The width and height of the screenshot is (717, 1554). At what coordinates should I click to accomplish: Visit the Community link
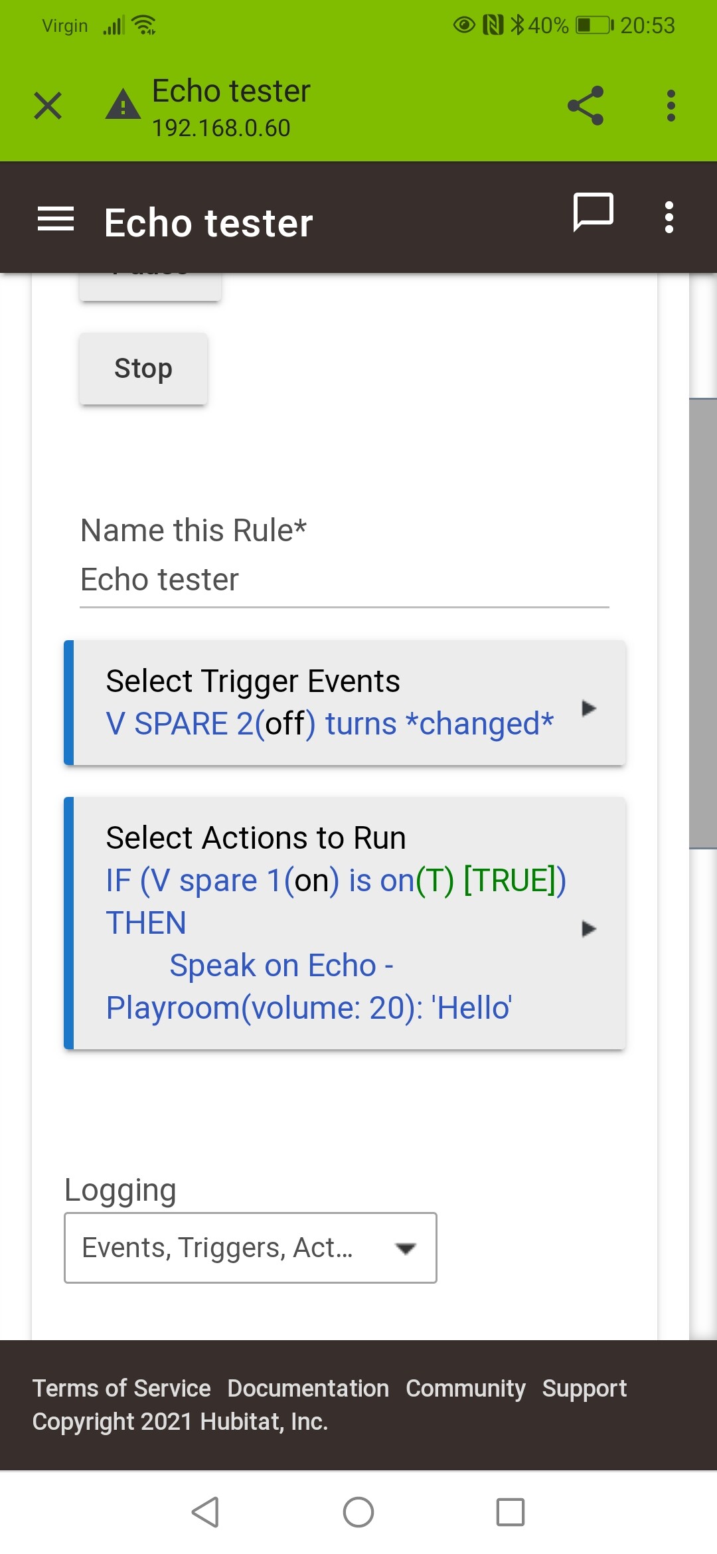[x=465, y=1388]
